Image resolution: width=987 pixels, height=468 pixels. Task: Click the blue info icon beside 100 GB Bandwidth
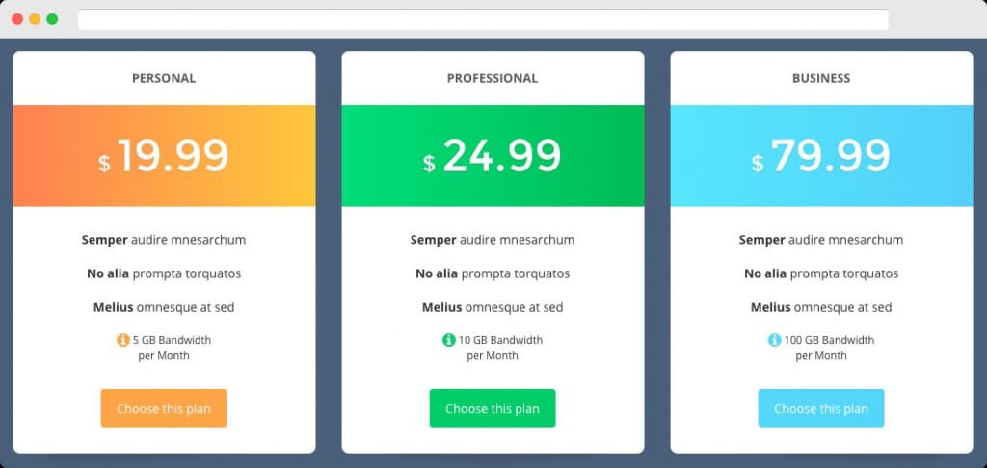[774, 340]
